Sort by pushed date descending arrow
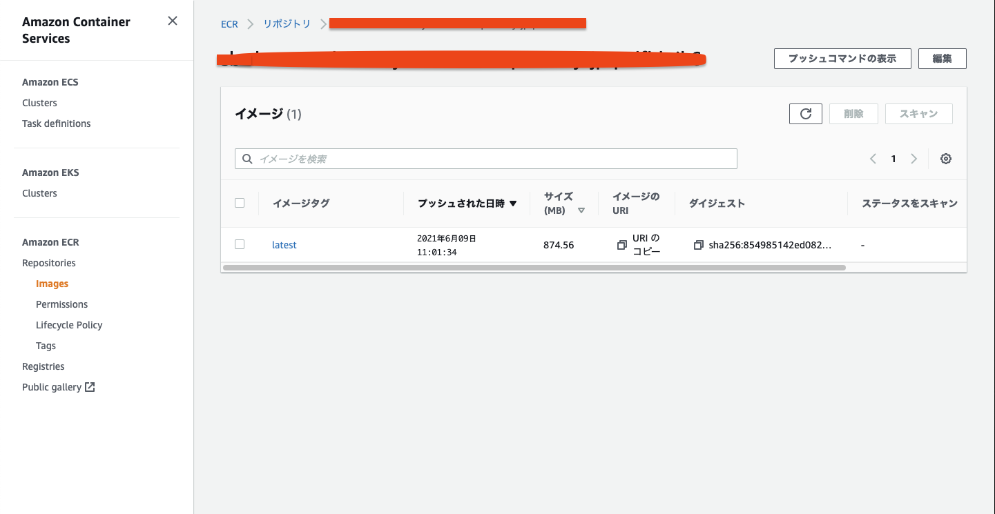 513,204
